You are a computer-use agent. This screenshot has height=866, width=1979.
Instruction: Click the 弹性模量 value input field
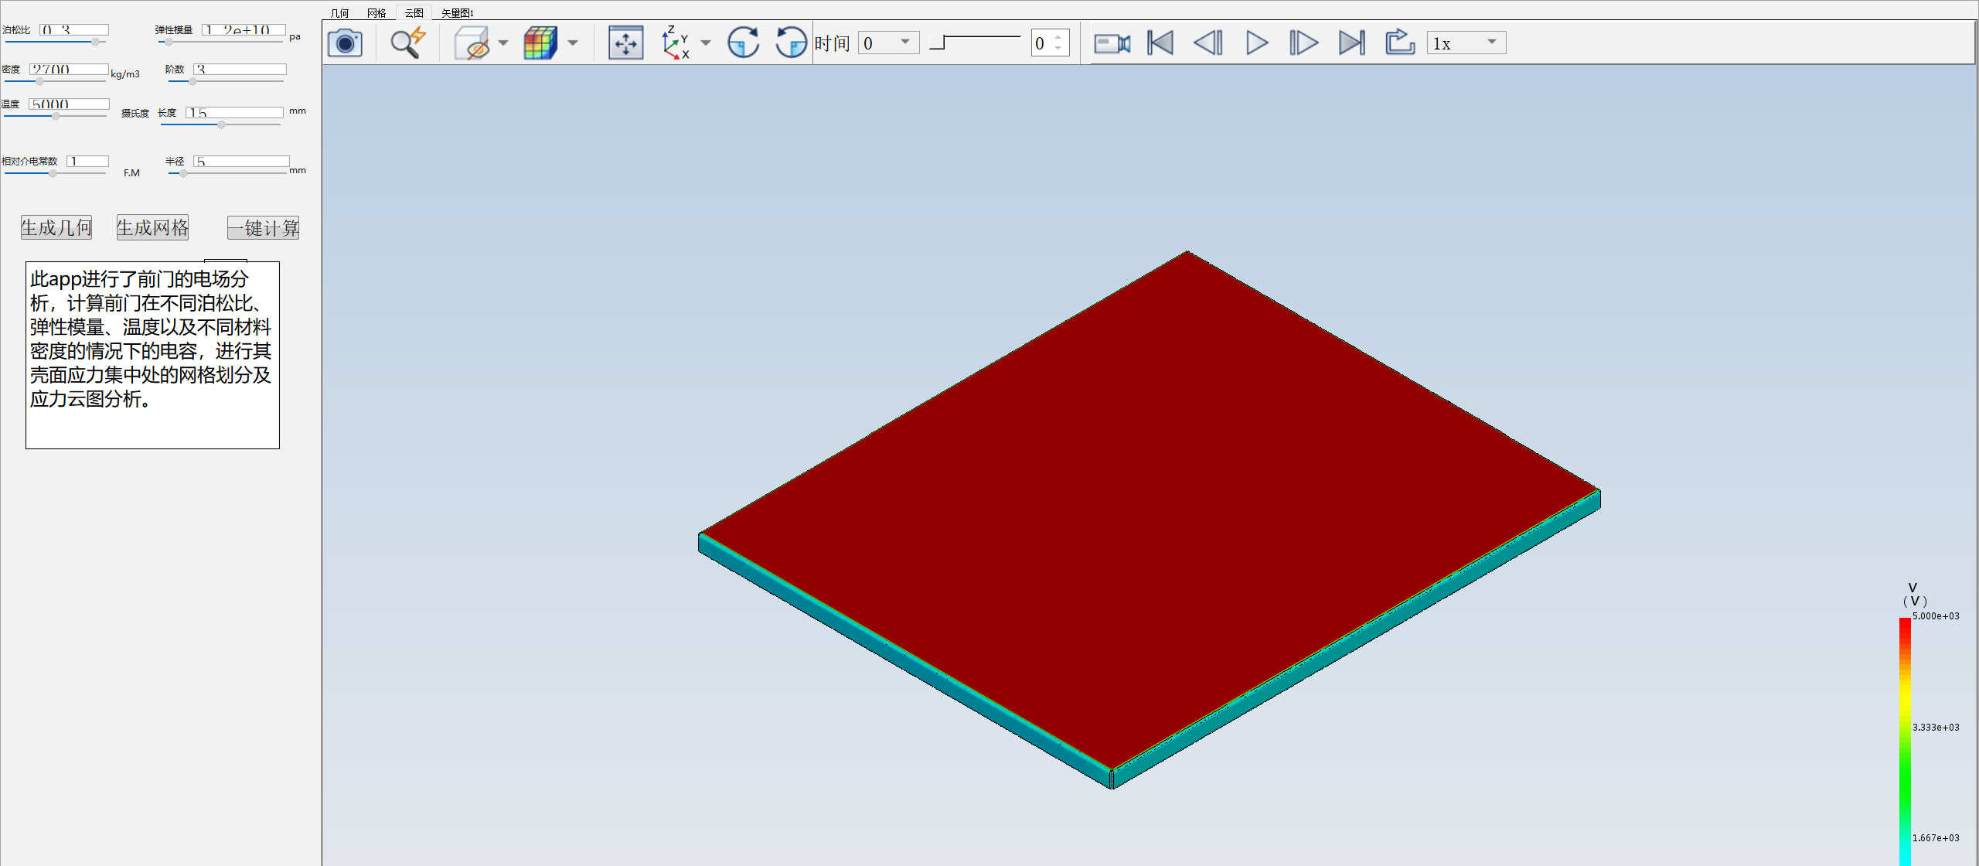click(244, 29)
